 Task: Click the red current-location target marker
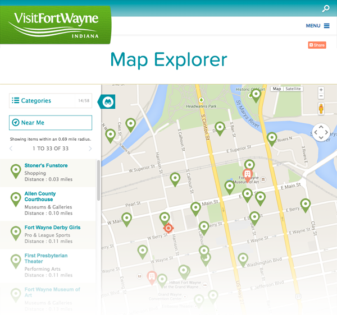(x=168, y=228)
